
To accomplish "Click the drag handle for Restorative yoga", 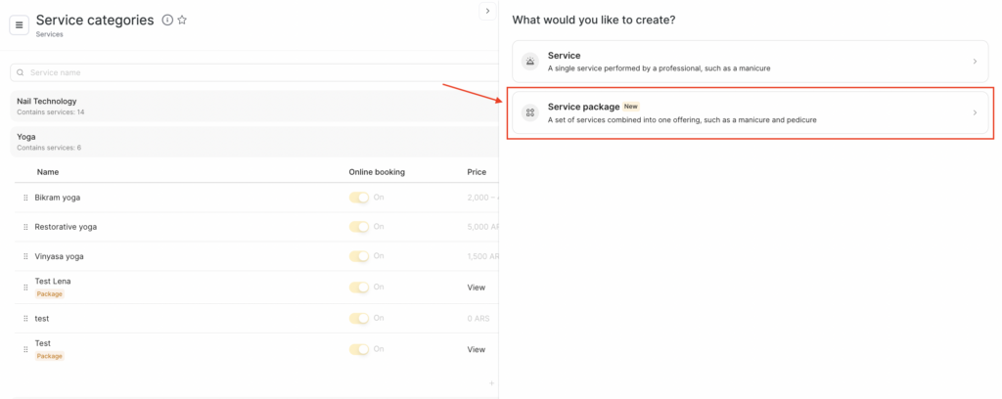I will coord(25,227).
